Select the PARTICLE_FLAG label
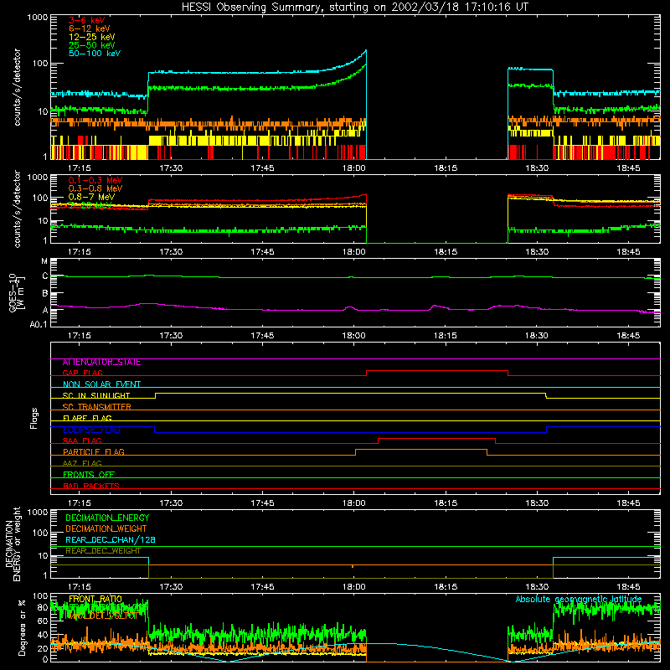 [x=94, y=452]
